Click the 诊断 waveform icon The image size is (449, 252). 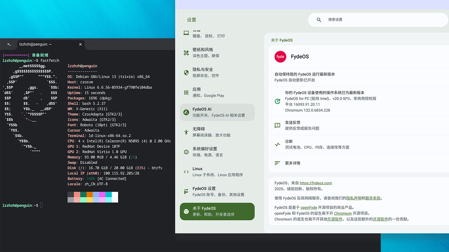coord(277,144)
